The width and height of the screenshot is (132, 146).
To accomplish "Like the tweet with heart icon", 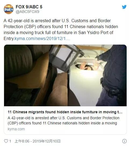I will [x=6, y=141].
